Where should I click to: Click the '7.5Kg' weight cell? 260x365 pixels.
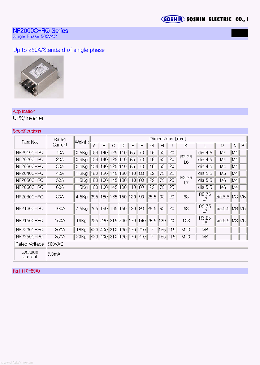[x=82, y=208]
